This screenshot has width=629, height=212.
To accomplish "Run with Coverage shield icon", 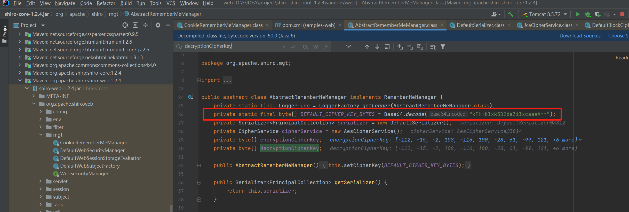I will [598, 14].
